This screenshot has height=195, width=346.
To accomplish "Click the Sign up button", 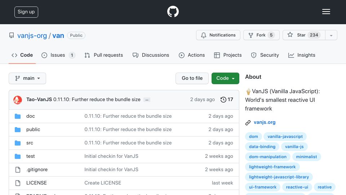I will pyautogui.click(x=26, y=12).
